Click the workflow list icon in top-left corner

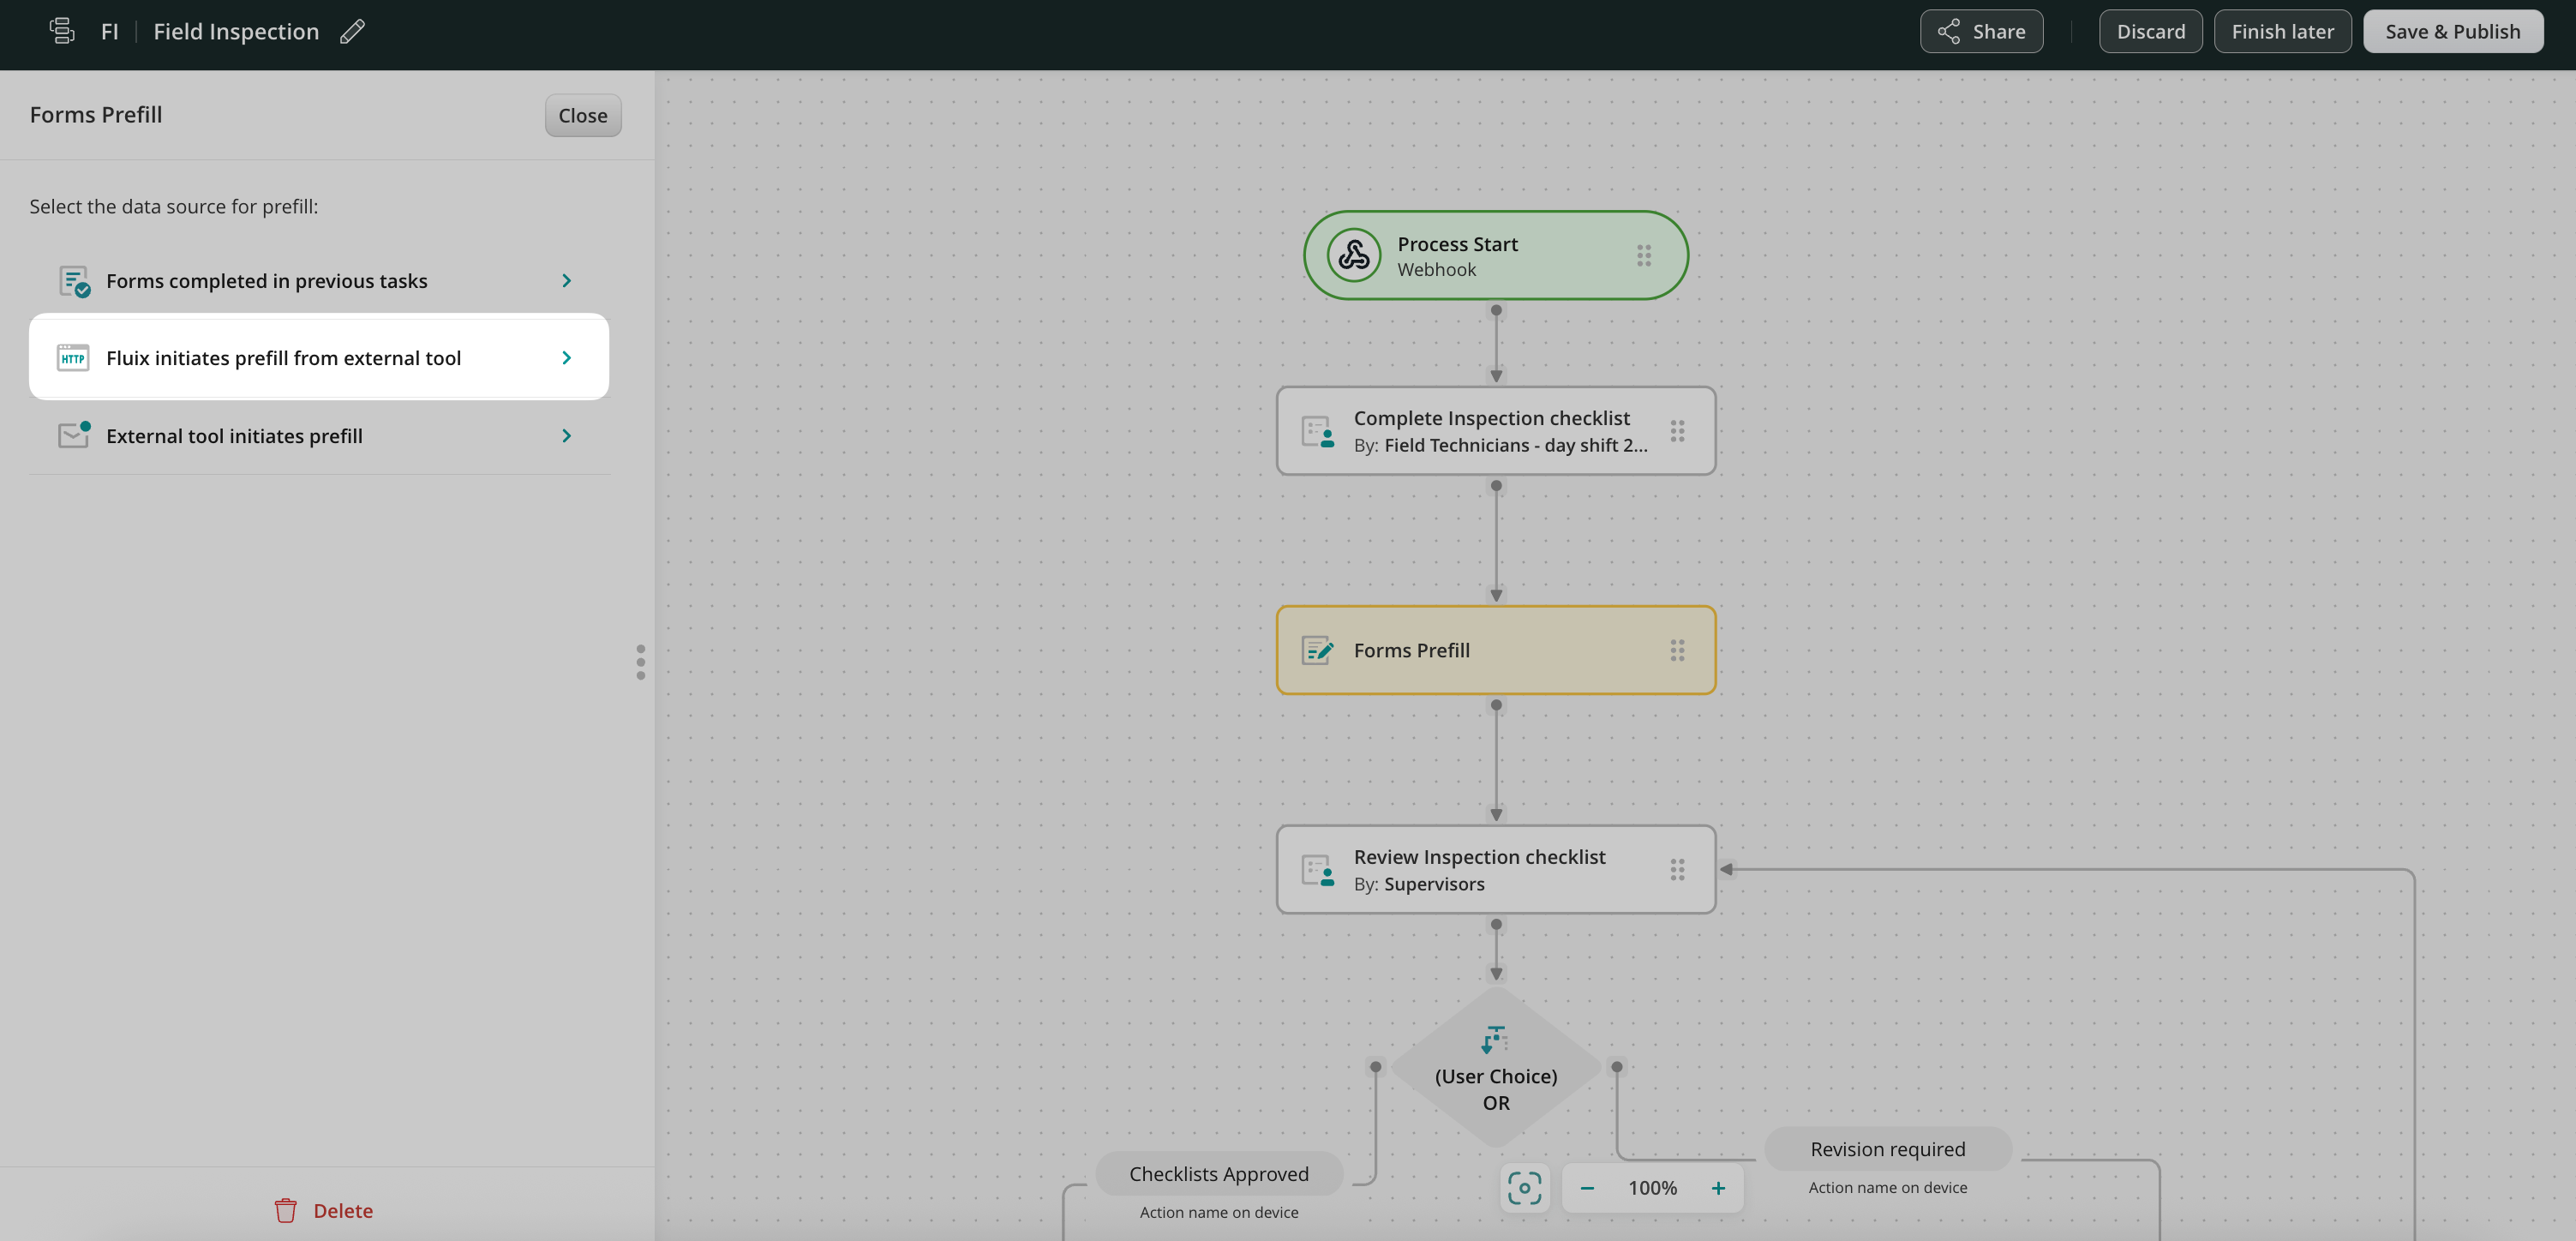[62, 32]
